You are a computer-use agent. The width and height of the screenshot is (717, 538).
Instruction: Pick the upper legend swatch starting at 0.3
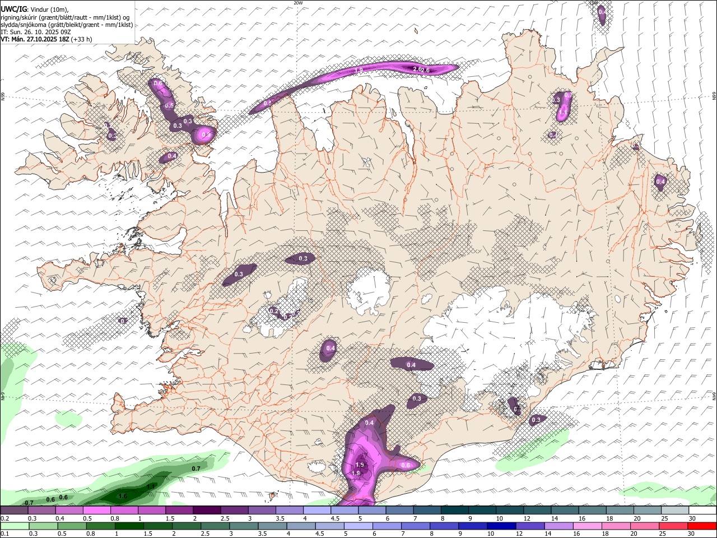41,511
